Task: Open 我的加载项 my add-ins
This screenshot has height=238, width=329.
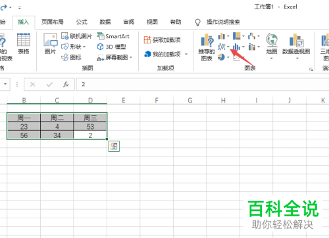Action: pyautogui.click(x=163, y=54)
